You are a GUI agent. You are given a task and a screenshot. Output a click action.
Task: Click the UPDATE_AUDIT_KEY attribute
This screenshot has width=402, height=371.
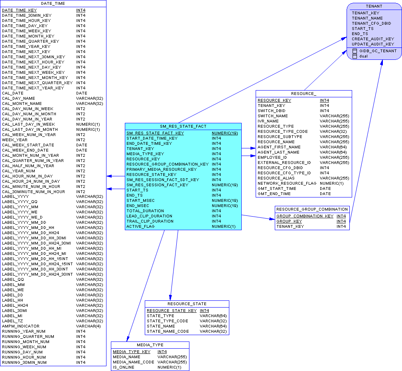(x=373, y=44)
